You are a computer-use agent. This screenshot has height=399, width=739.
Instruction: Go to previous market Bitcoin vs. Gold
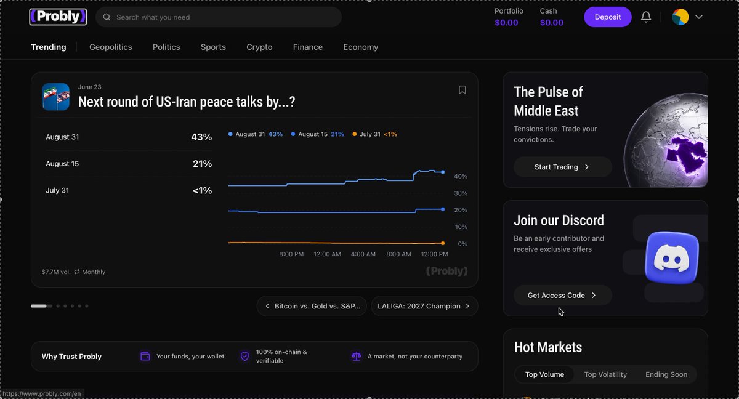click(x=312, y=306)
